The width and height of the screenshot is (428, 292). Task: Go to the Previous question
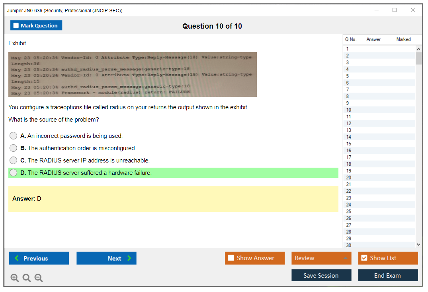[x=39, y=258]
